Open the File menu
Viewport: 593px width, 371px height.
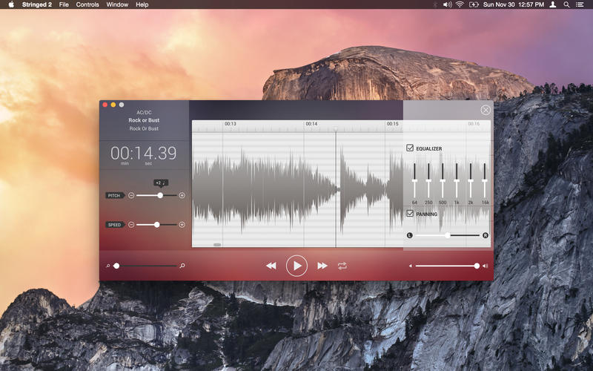point(64,4)
